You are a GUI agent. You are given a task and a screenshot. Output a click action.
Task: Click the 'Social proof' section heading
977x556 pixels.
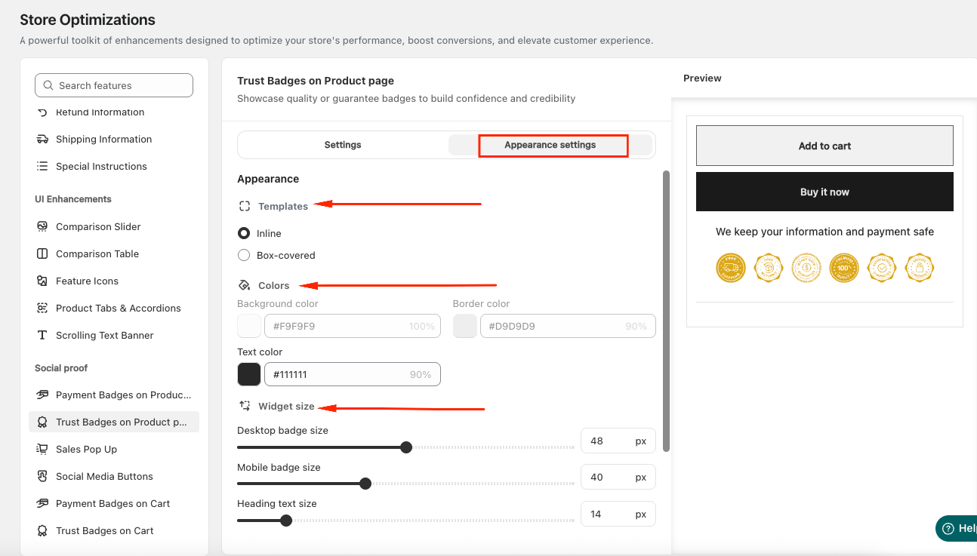61,368
